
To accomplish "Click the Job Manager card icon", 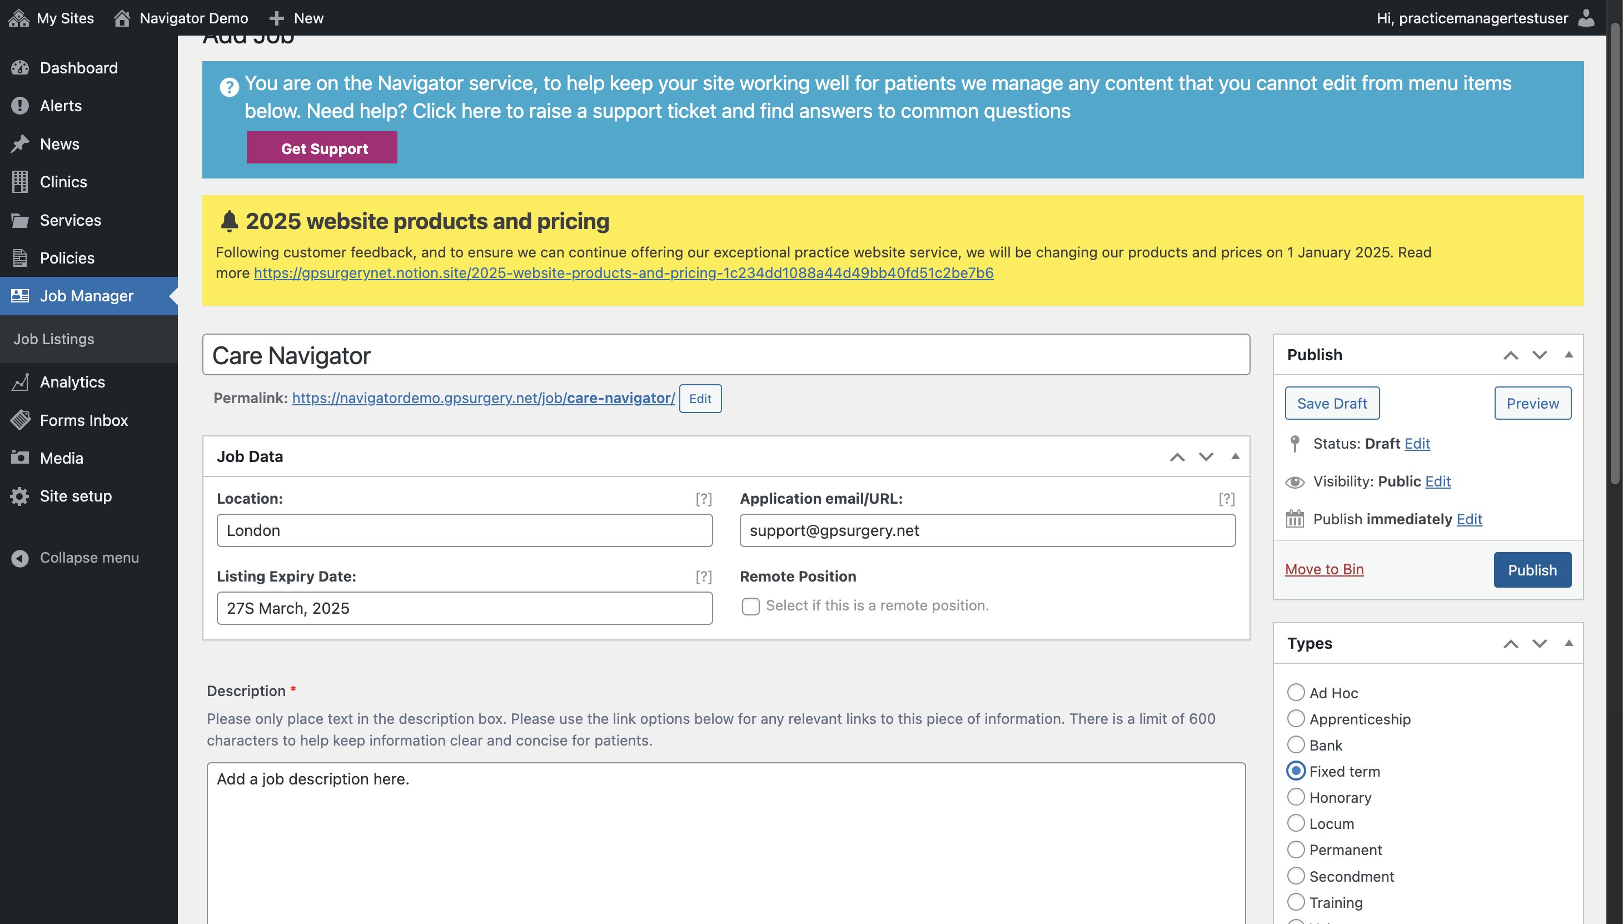I will coord(19,296).
